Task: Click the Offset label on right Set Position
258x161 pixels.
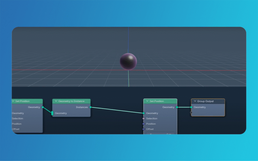Action: click(150, 129)
